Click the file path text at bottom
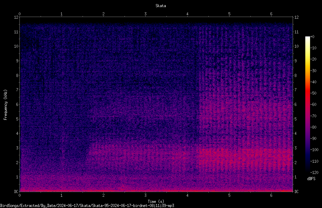The image size is (322, 208). coord(87,206)
